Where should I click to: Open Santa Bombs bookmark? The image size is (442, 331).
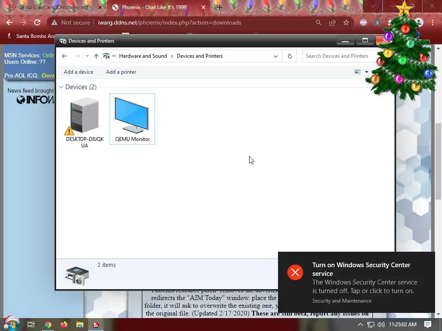(x=32, y=36)
